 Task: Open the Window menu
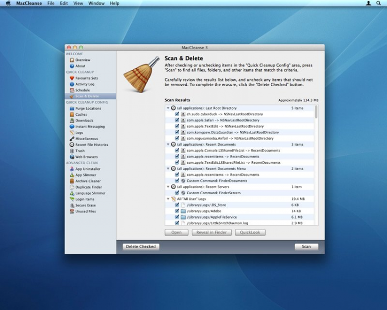[x=96, y=3]
